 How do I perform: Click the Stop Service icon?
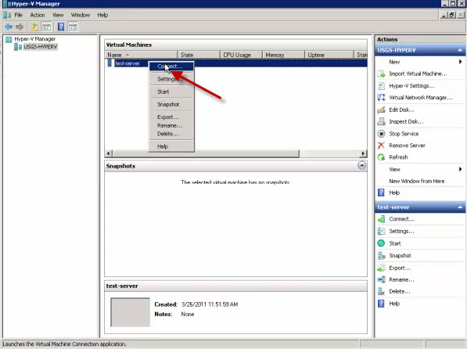(381, 134)
